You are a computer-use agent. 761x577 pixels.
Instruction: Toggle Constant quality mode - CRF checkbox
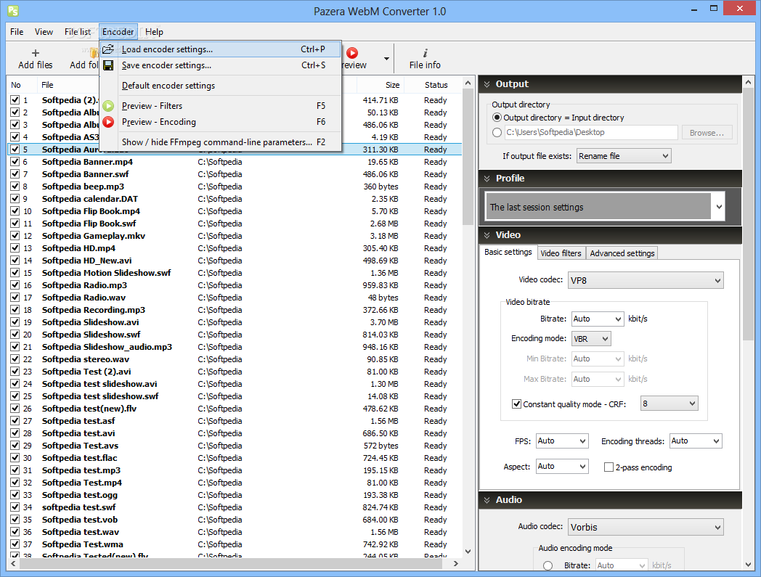516,404
